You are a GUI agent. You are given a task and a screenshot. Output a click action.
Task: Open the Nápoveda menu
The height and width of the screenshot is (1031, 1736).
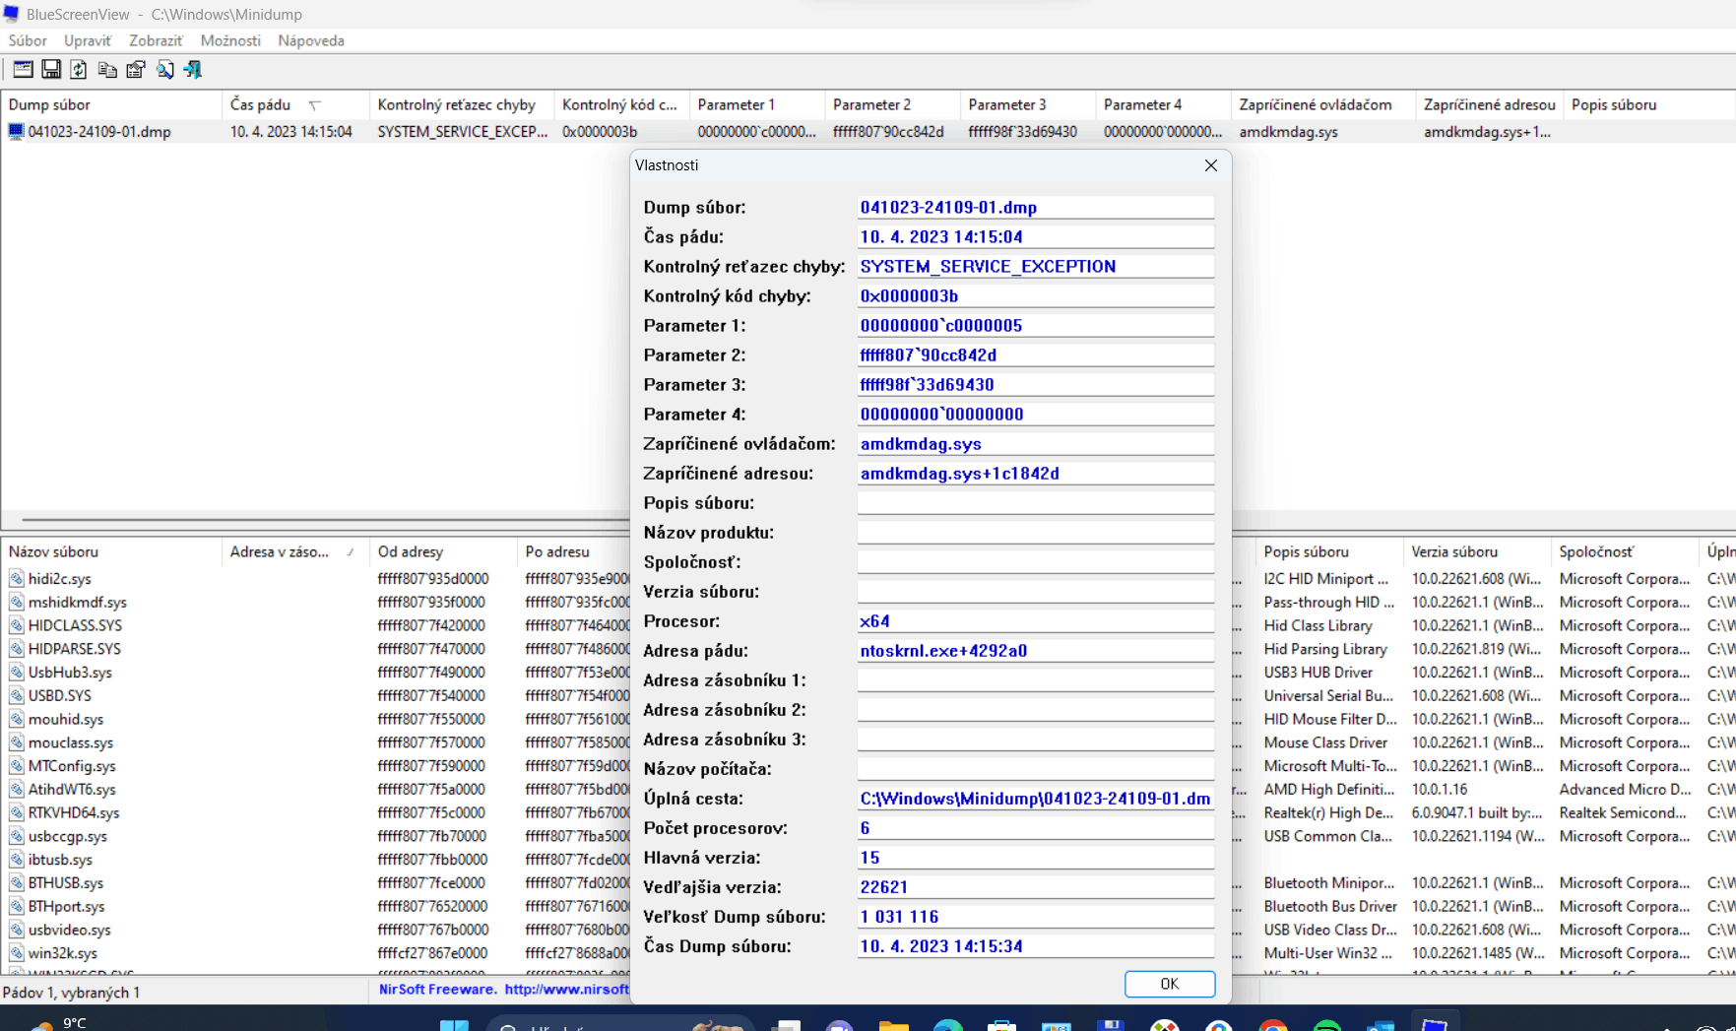click(x=311, y=40)
